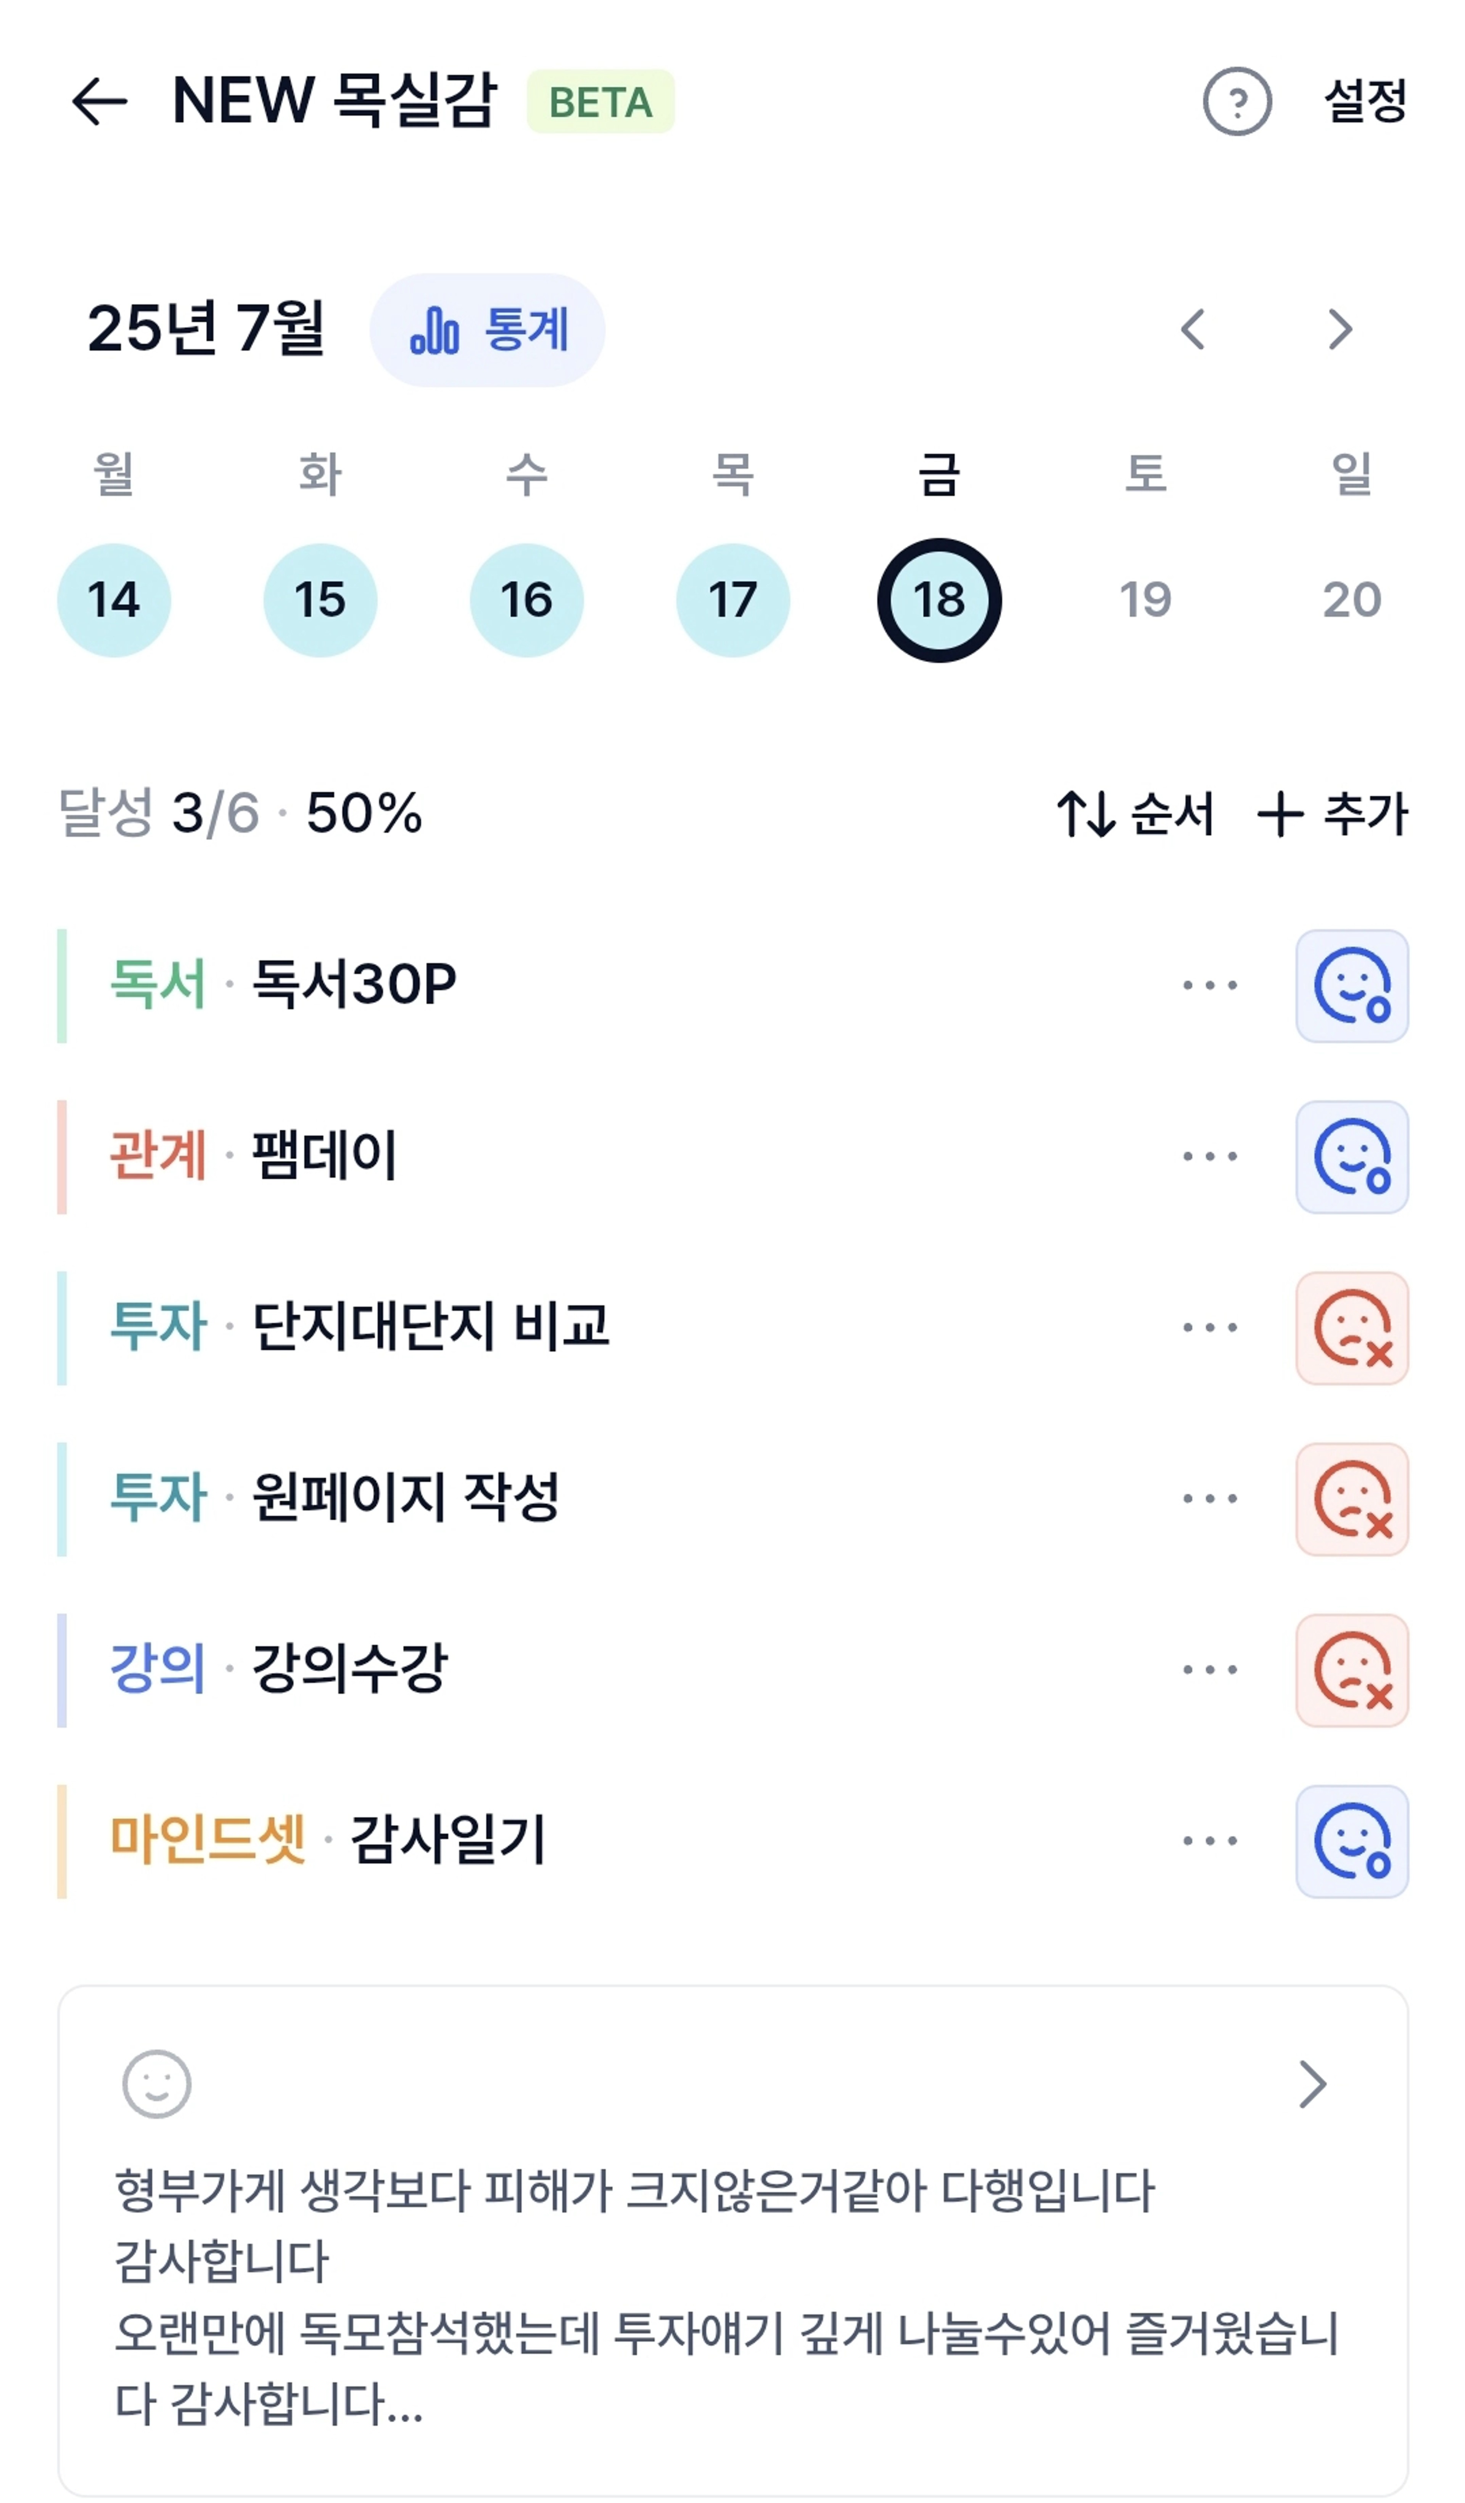Tap the light blue circle for date 14
This screenshot has width=1465, height=2503.
point(114,600)
